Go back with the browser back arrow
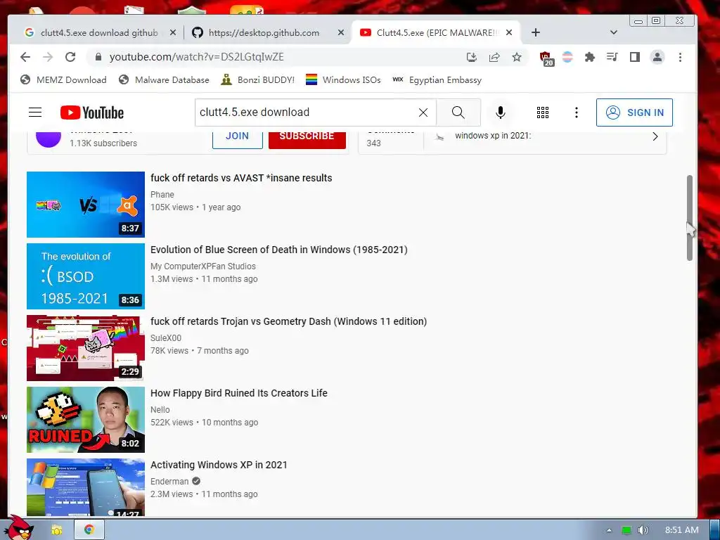The image size is (720, 540). [x=25, y=57]
